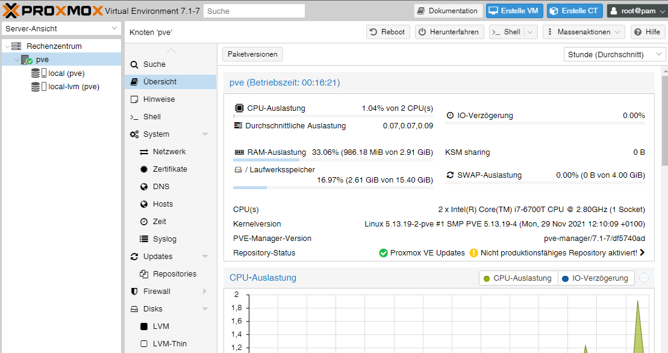Click the Reboot button
Viewport: 668px width, 353px height.
tap(388, 32)
